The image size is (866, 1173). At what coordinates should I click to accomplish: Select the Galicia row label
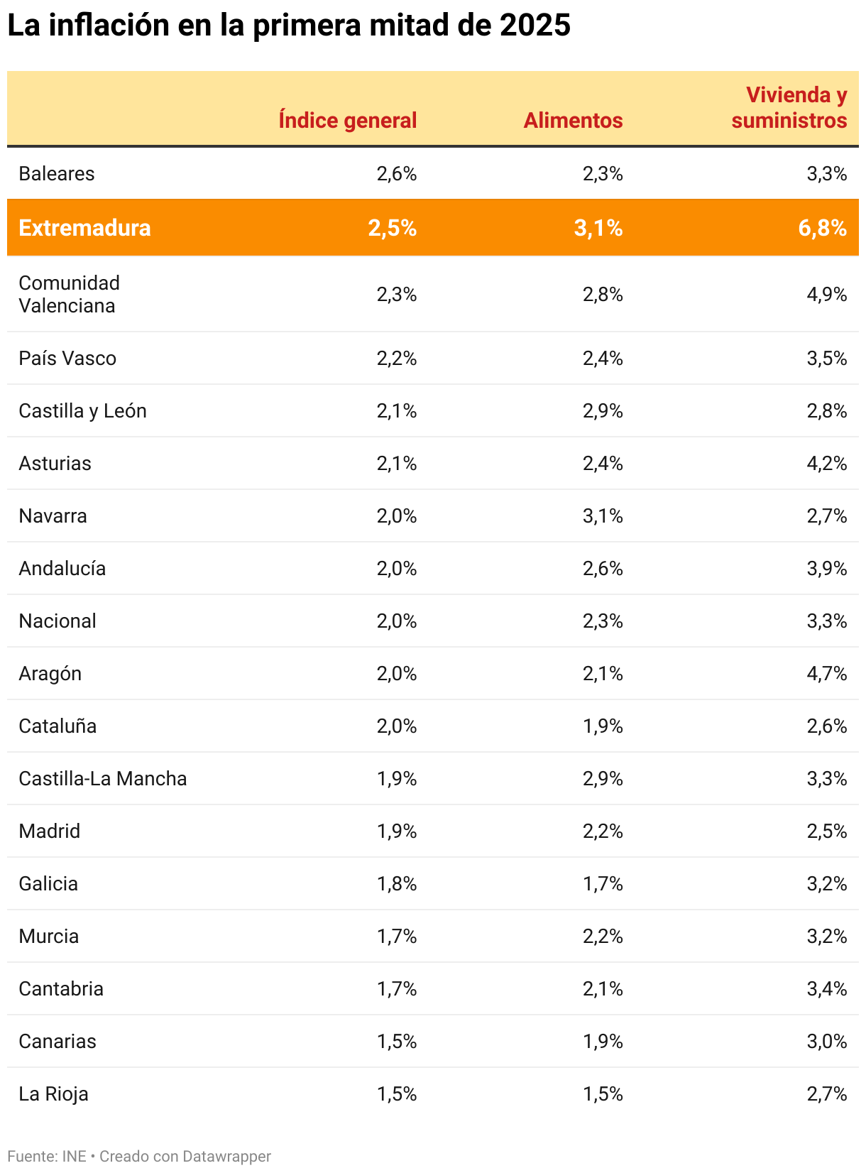coord(48,883)
